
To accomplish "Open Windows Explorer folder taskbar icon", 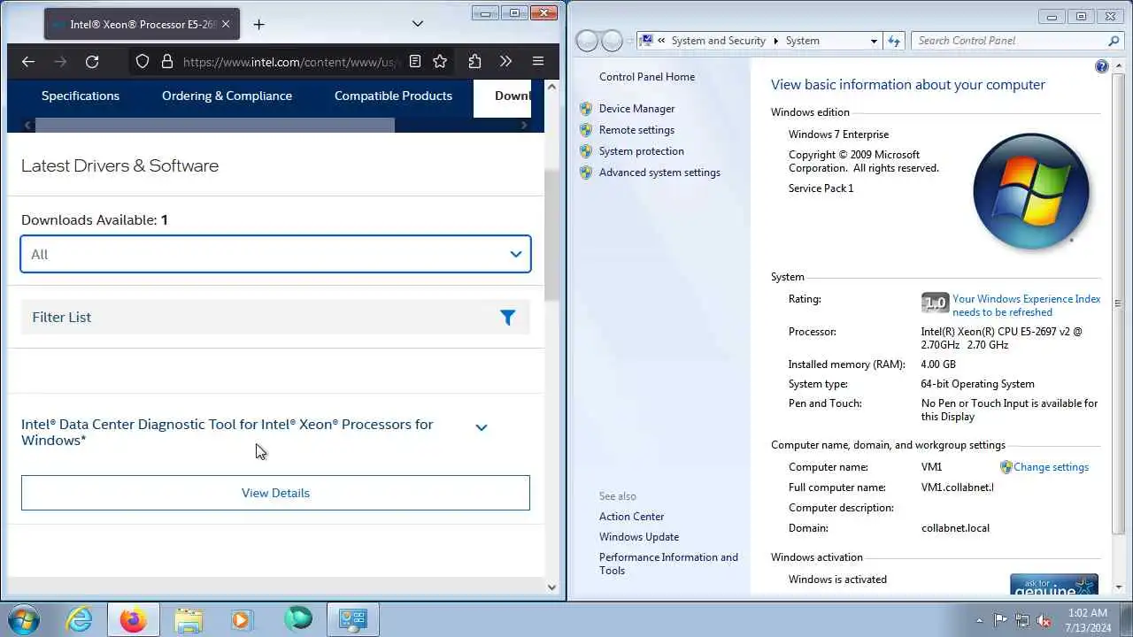I will pos(189,619).
